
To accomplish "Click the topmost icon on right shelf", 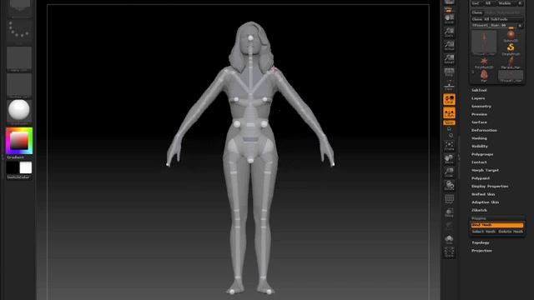I will point(449,2).
